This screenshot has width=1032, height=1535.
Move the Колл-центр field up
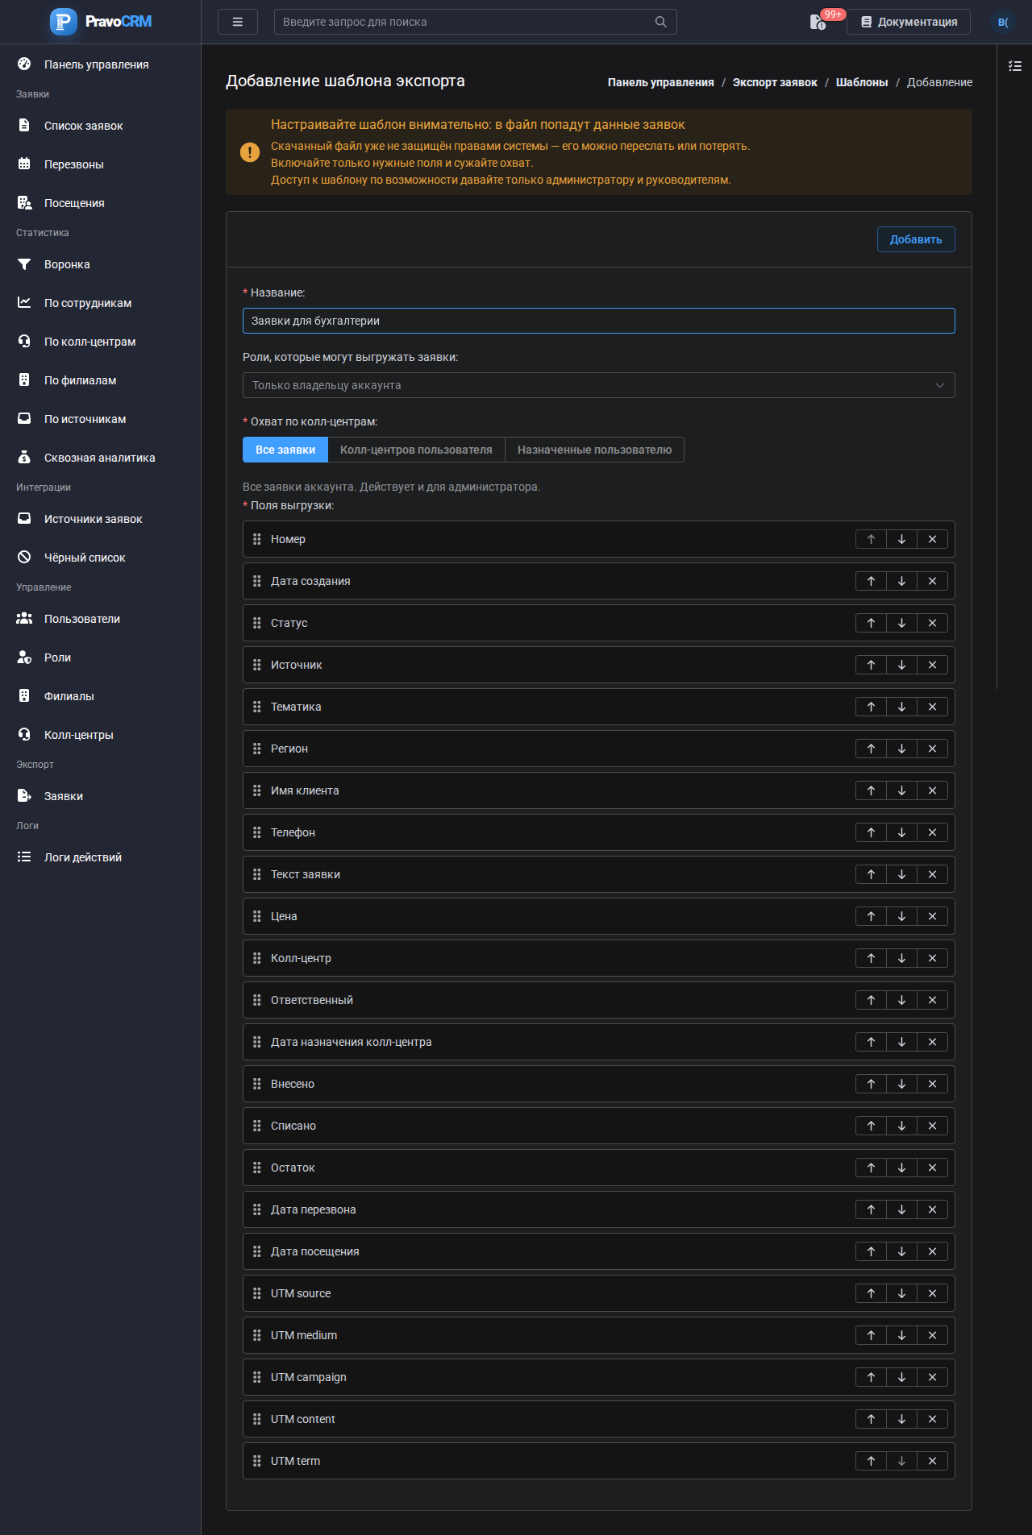click(871, 958)
